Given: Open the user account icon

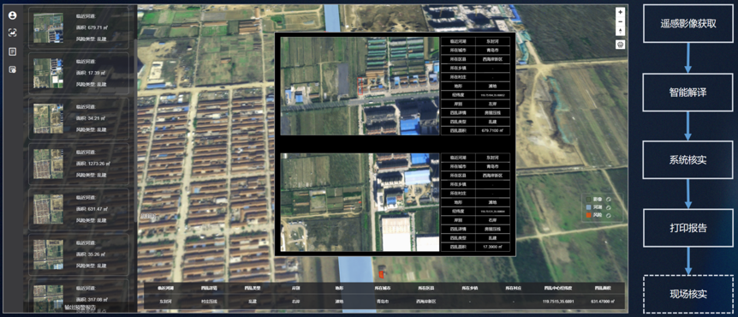Looking at the screenshot, I should pyautogui.click(x=12, y=15).
